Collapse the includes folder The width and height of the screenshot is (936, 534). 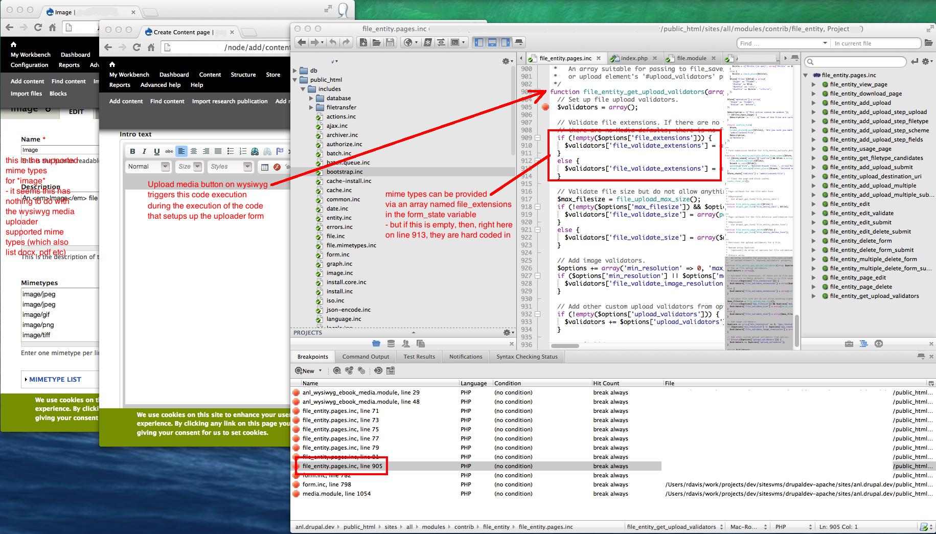(303, 89)
